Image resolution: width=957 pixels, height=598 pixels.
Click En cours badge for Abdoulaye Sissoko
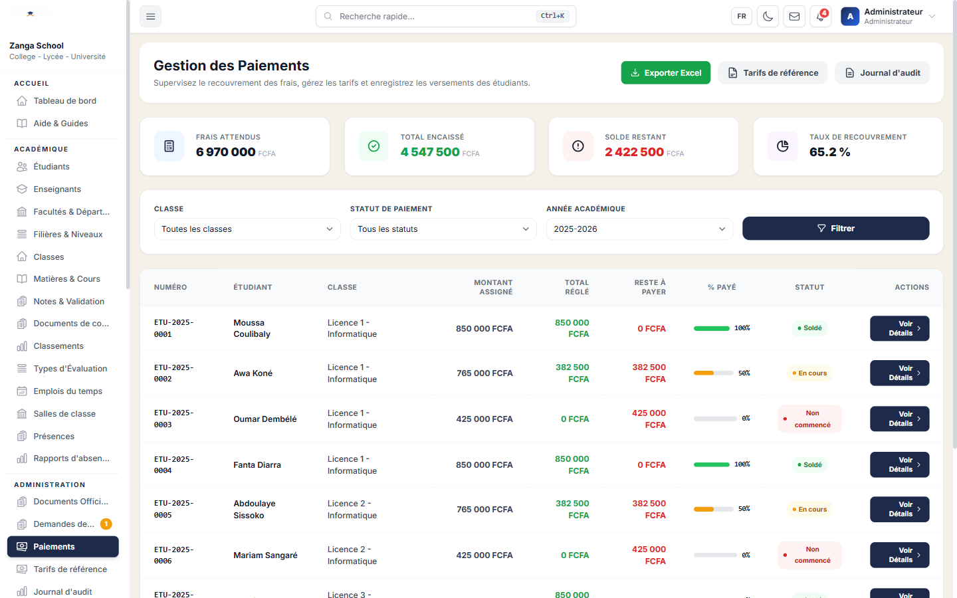[x=809, y=510]
